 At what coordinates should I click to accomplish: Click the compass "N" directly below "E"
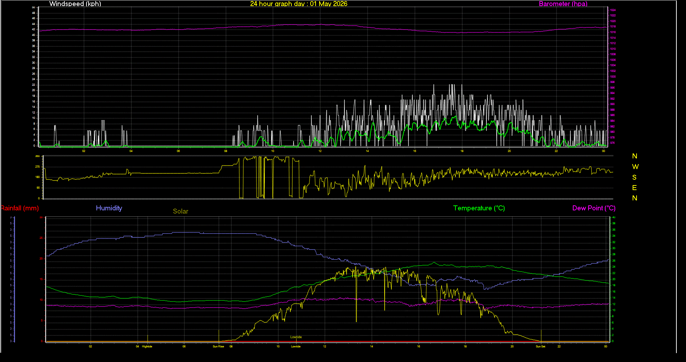pos(634,198)
